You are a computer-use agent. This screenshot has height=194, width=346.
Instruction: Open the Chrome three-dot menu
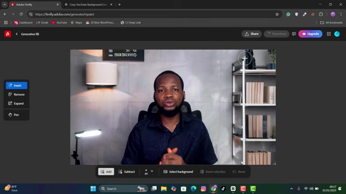(341, 15)
